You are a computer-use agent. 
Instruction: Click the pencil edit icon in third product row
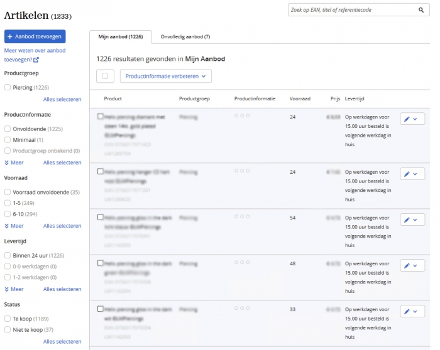(407, 218)
